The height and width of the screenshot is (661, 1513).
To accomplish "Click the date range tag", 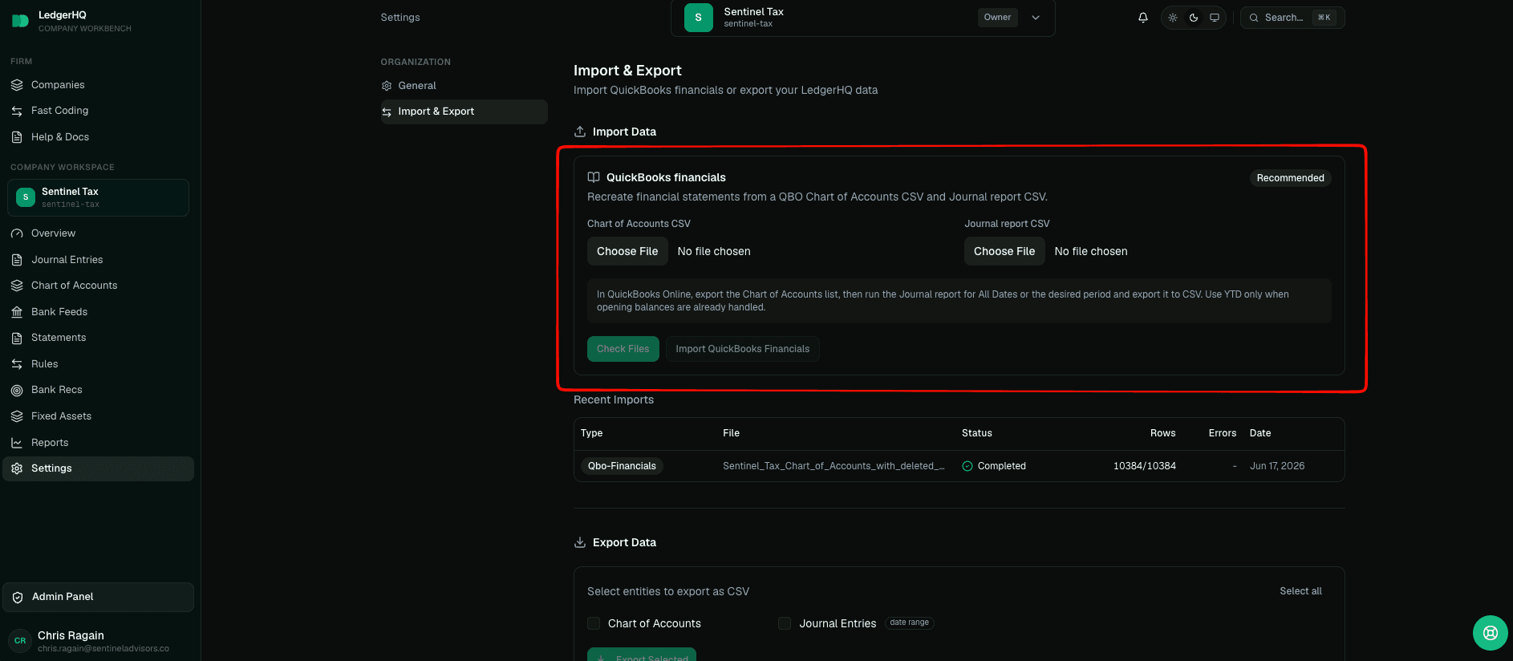I will coord(909,622).
